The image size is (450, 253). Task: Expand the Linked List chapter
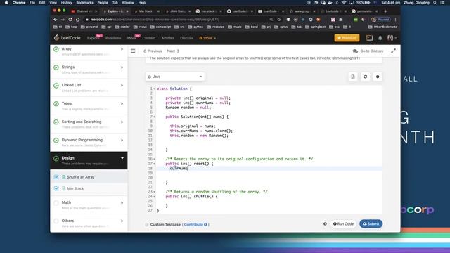pyautogui.click(x=122, y=86)
